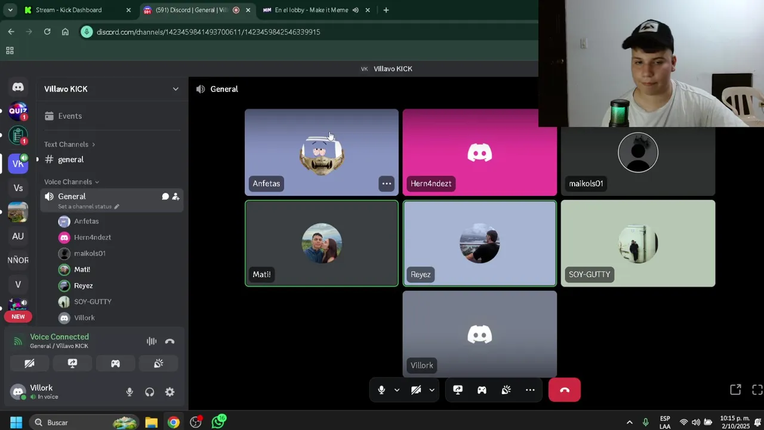
Task: Collapse the Text Channels category
Action: [x=69, y=144]
